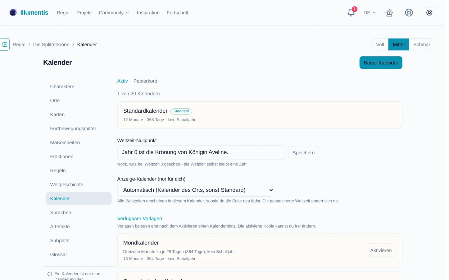
Task: Select Kalender in the sidebar
Action: (x=79, y=199)
